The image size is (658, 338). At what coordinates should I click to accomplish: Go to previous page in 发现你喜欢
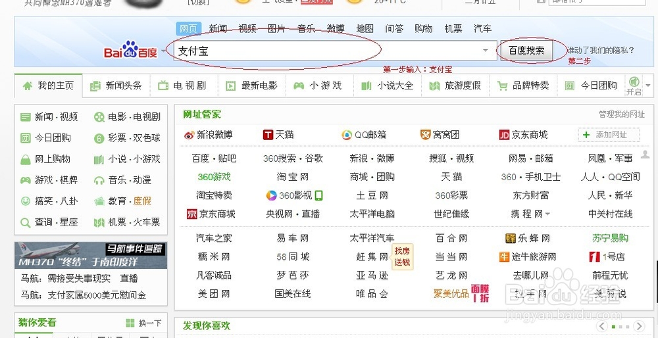click(x=602, y=326)
